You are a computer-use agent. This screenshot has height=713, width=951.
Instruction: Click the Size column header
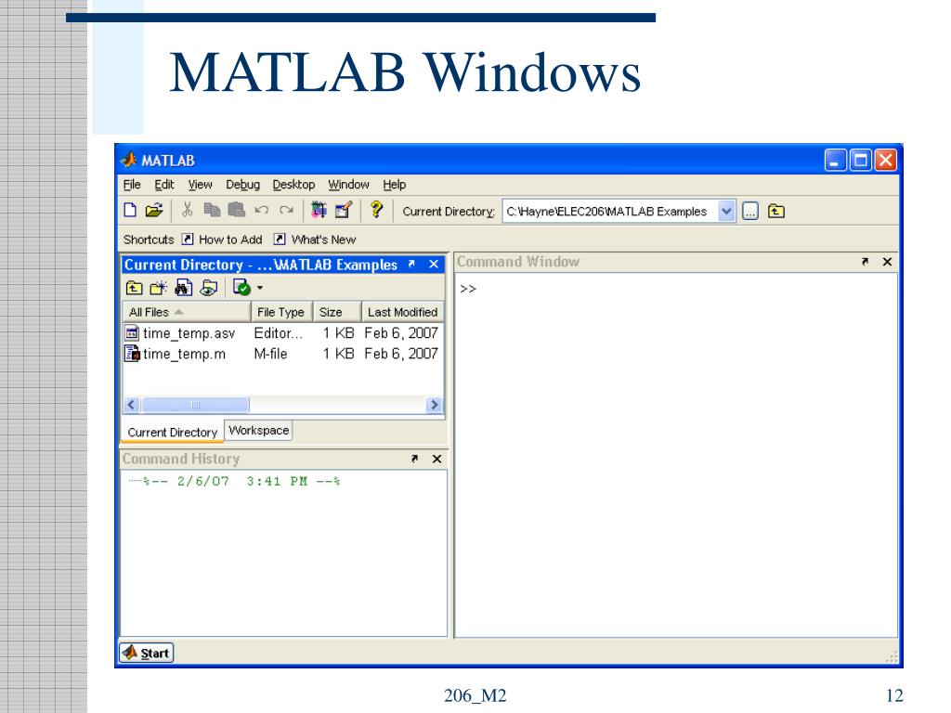pos(336,312)
